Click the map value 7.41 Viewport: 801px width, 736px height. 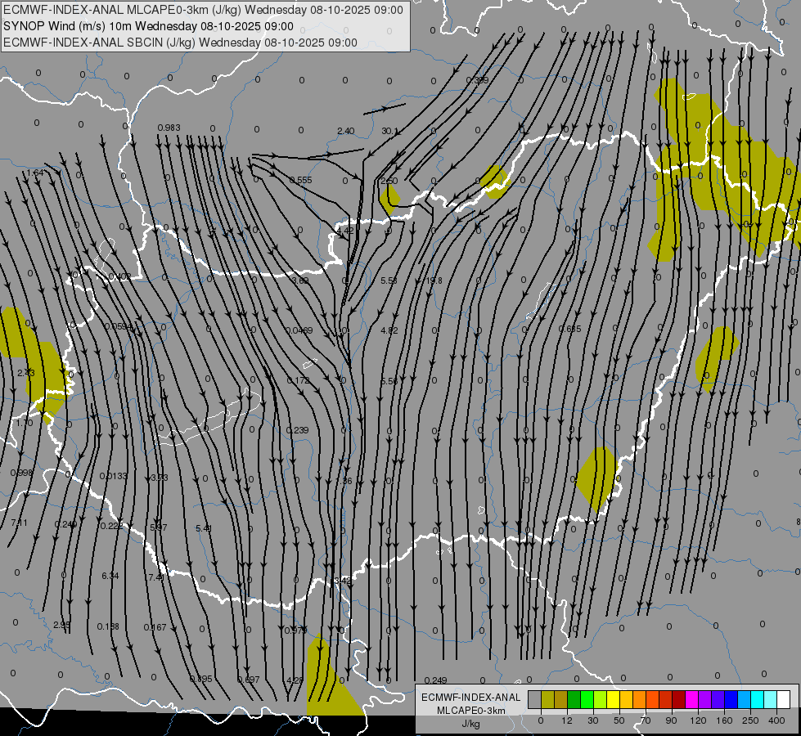click(x=156, y=577)
